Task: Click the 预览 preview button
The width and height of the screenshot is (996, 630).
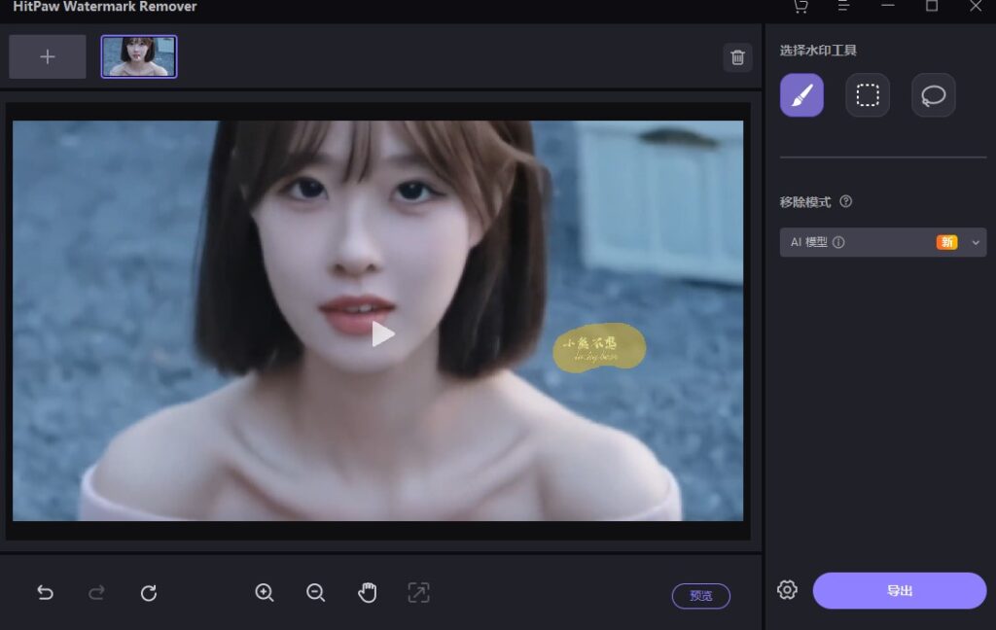Action: [700, 595]
